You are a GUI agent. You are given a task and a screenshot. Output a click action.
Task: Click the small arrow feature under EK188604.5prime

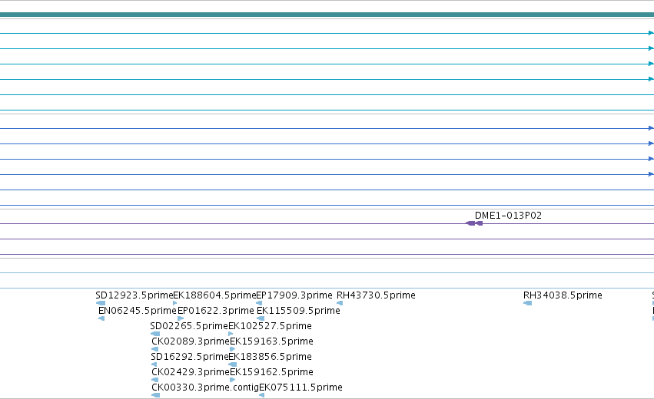[175, 303]
